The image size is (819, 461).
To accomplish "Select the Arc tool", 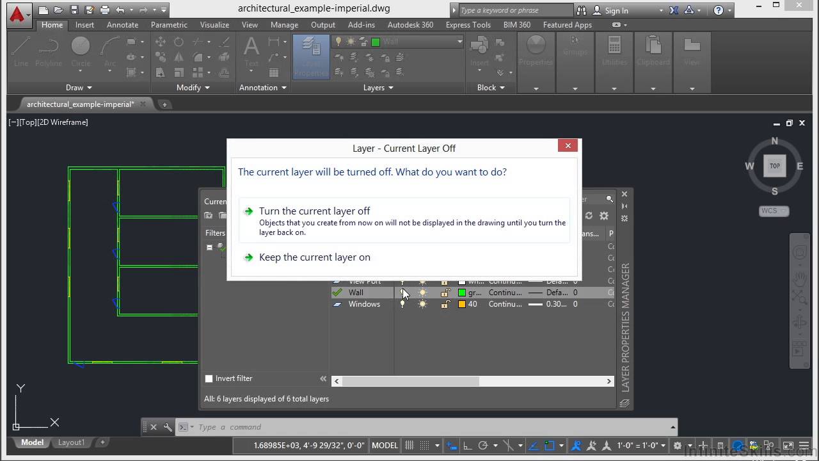I will (x=110, y=51).
